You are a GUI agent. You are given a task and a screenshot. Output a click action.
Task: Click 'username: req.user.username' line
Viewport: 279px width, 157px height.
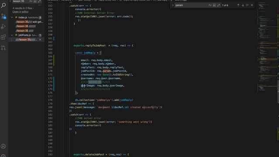101,78
